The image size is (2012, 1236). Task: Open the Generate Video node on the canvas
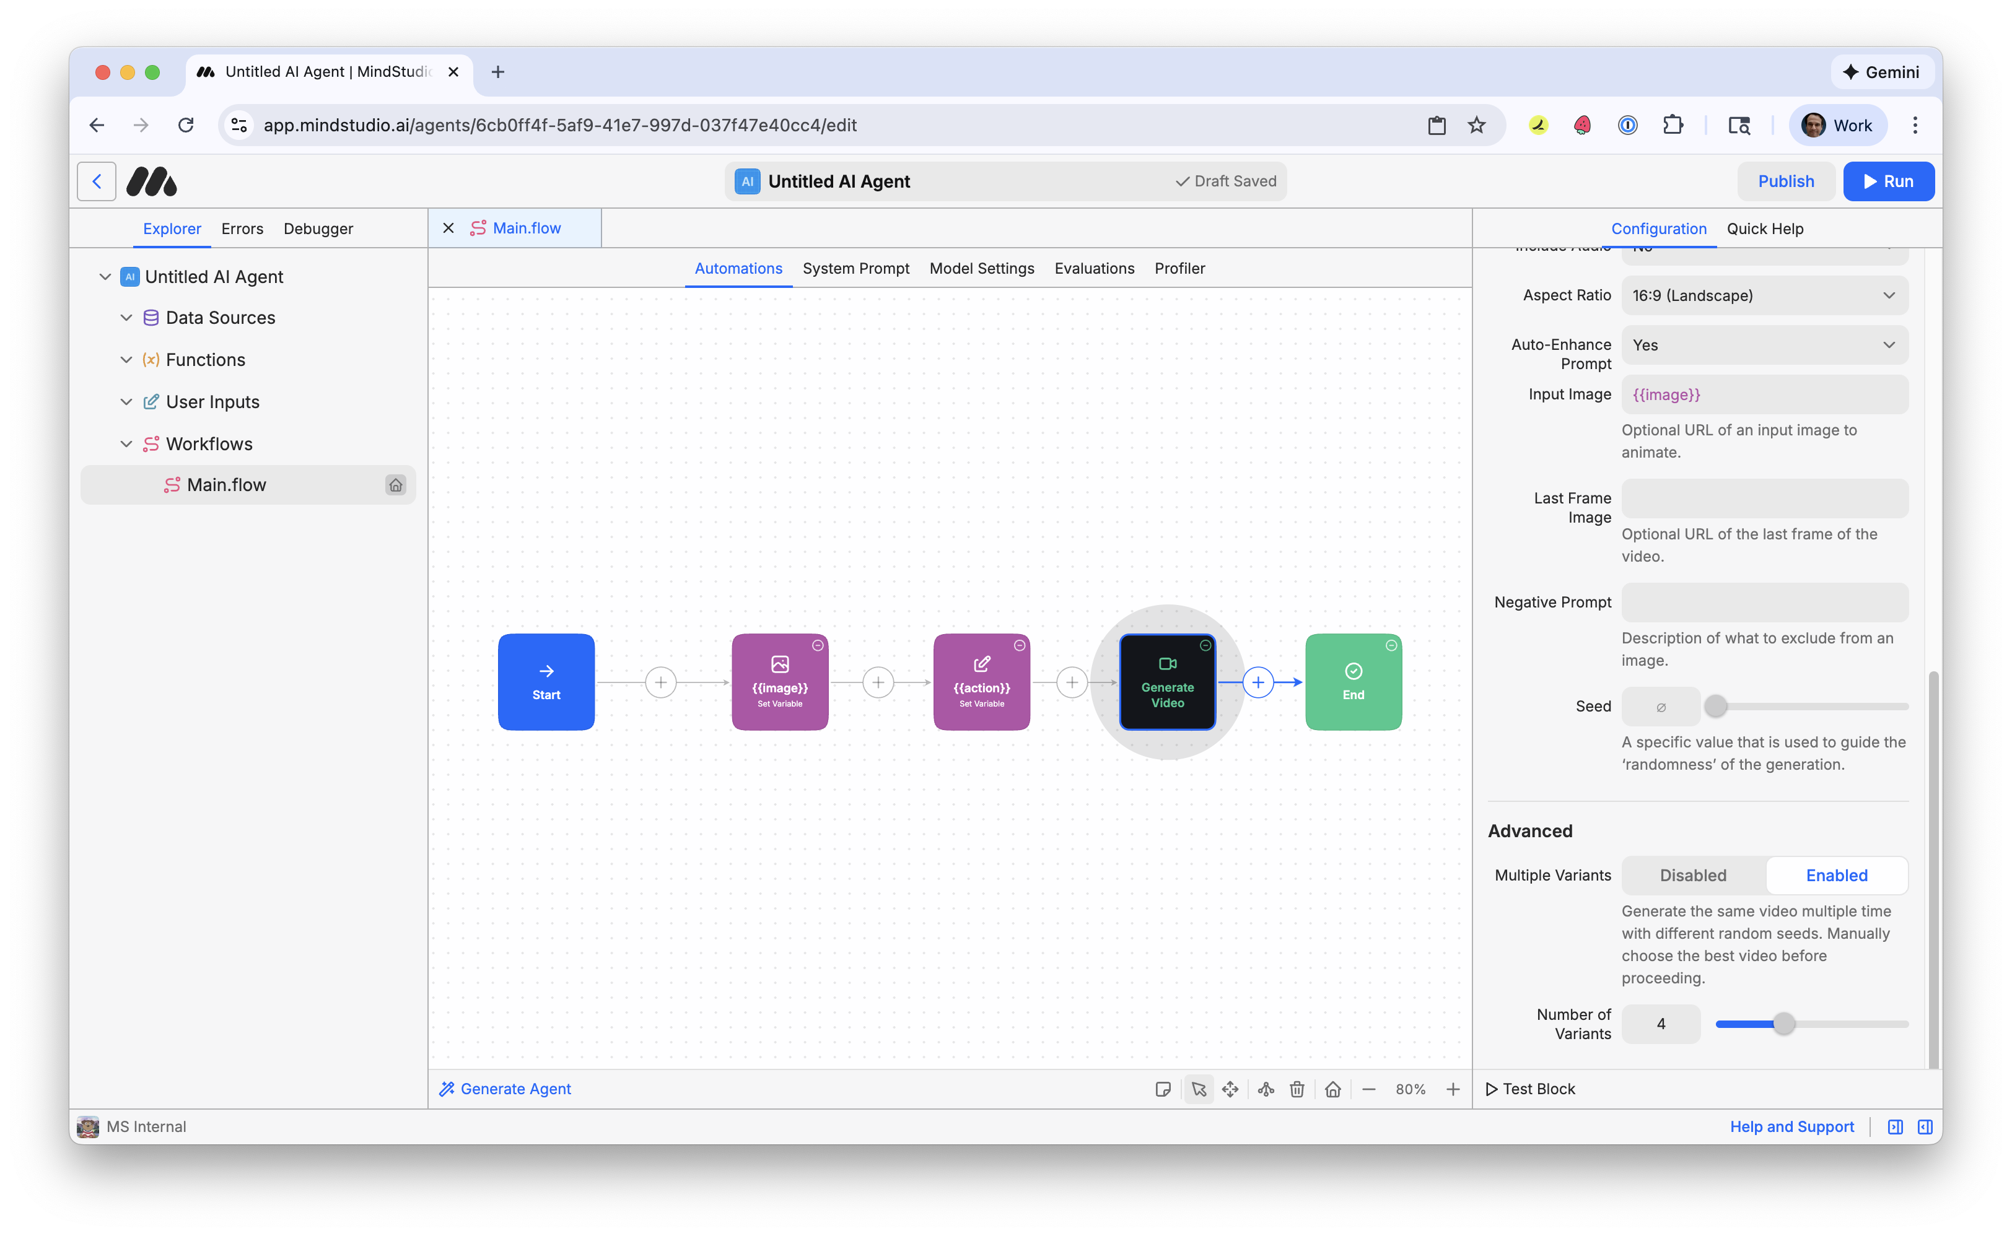[x=1168, y=682]
